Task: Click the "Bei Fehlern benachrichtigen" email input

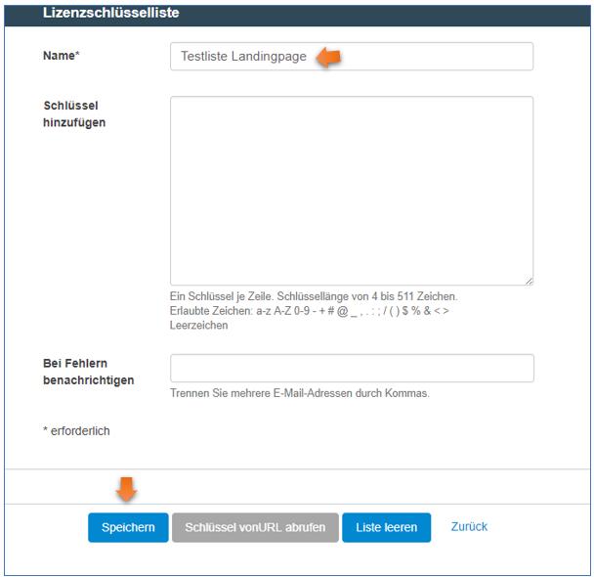Action: pos(351,368)
